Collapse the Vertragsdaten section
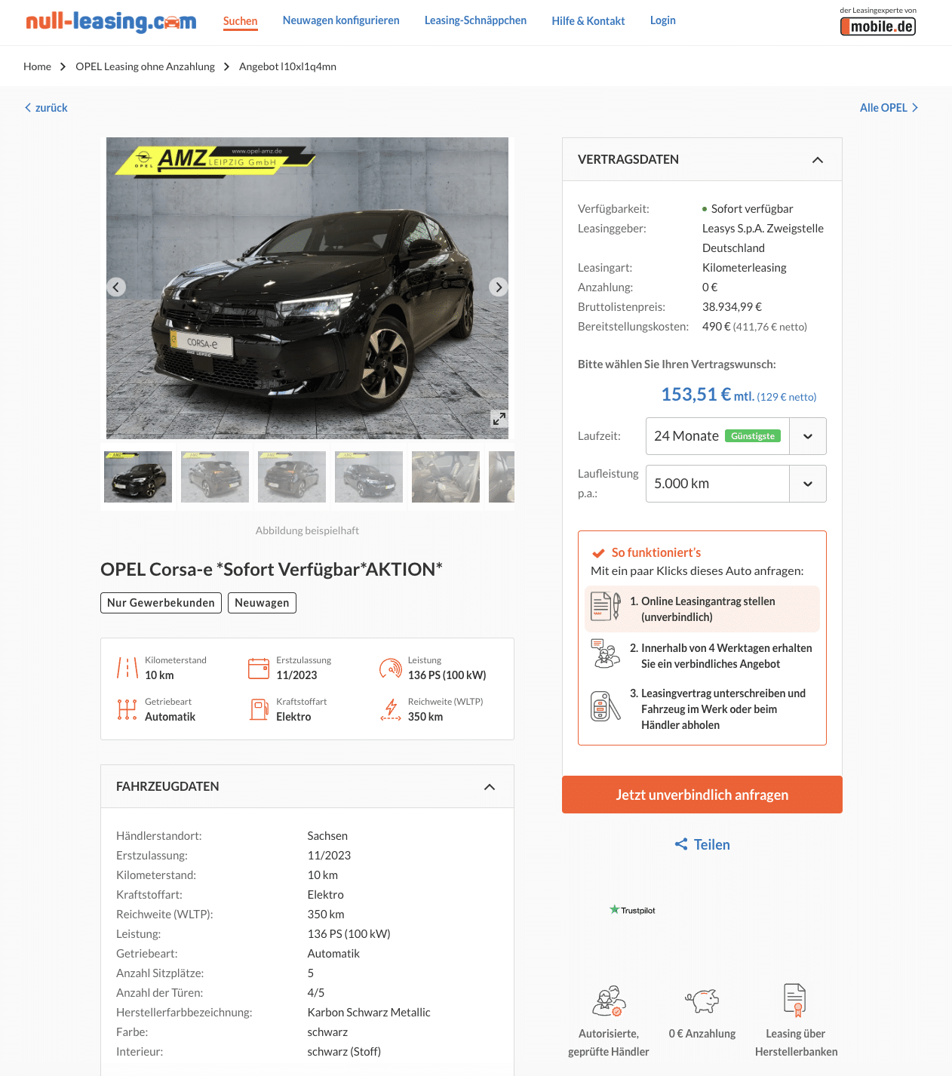This screenshot has height=1076, width=952. (x=818, y=160)
